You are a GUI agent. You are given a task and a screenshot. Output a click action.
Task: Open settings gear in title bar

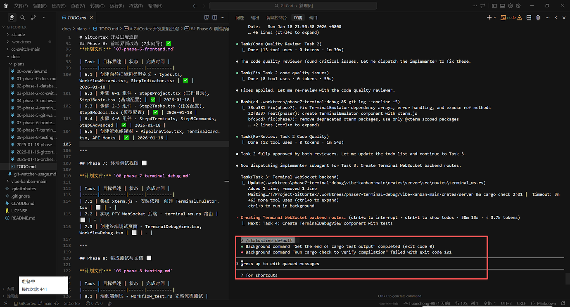pos(518,6)
